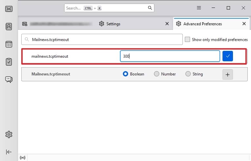251x161 pixels.
Task: Close the Advanced Preferences tab
Action: (244, 24)
